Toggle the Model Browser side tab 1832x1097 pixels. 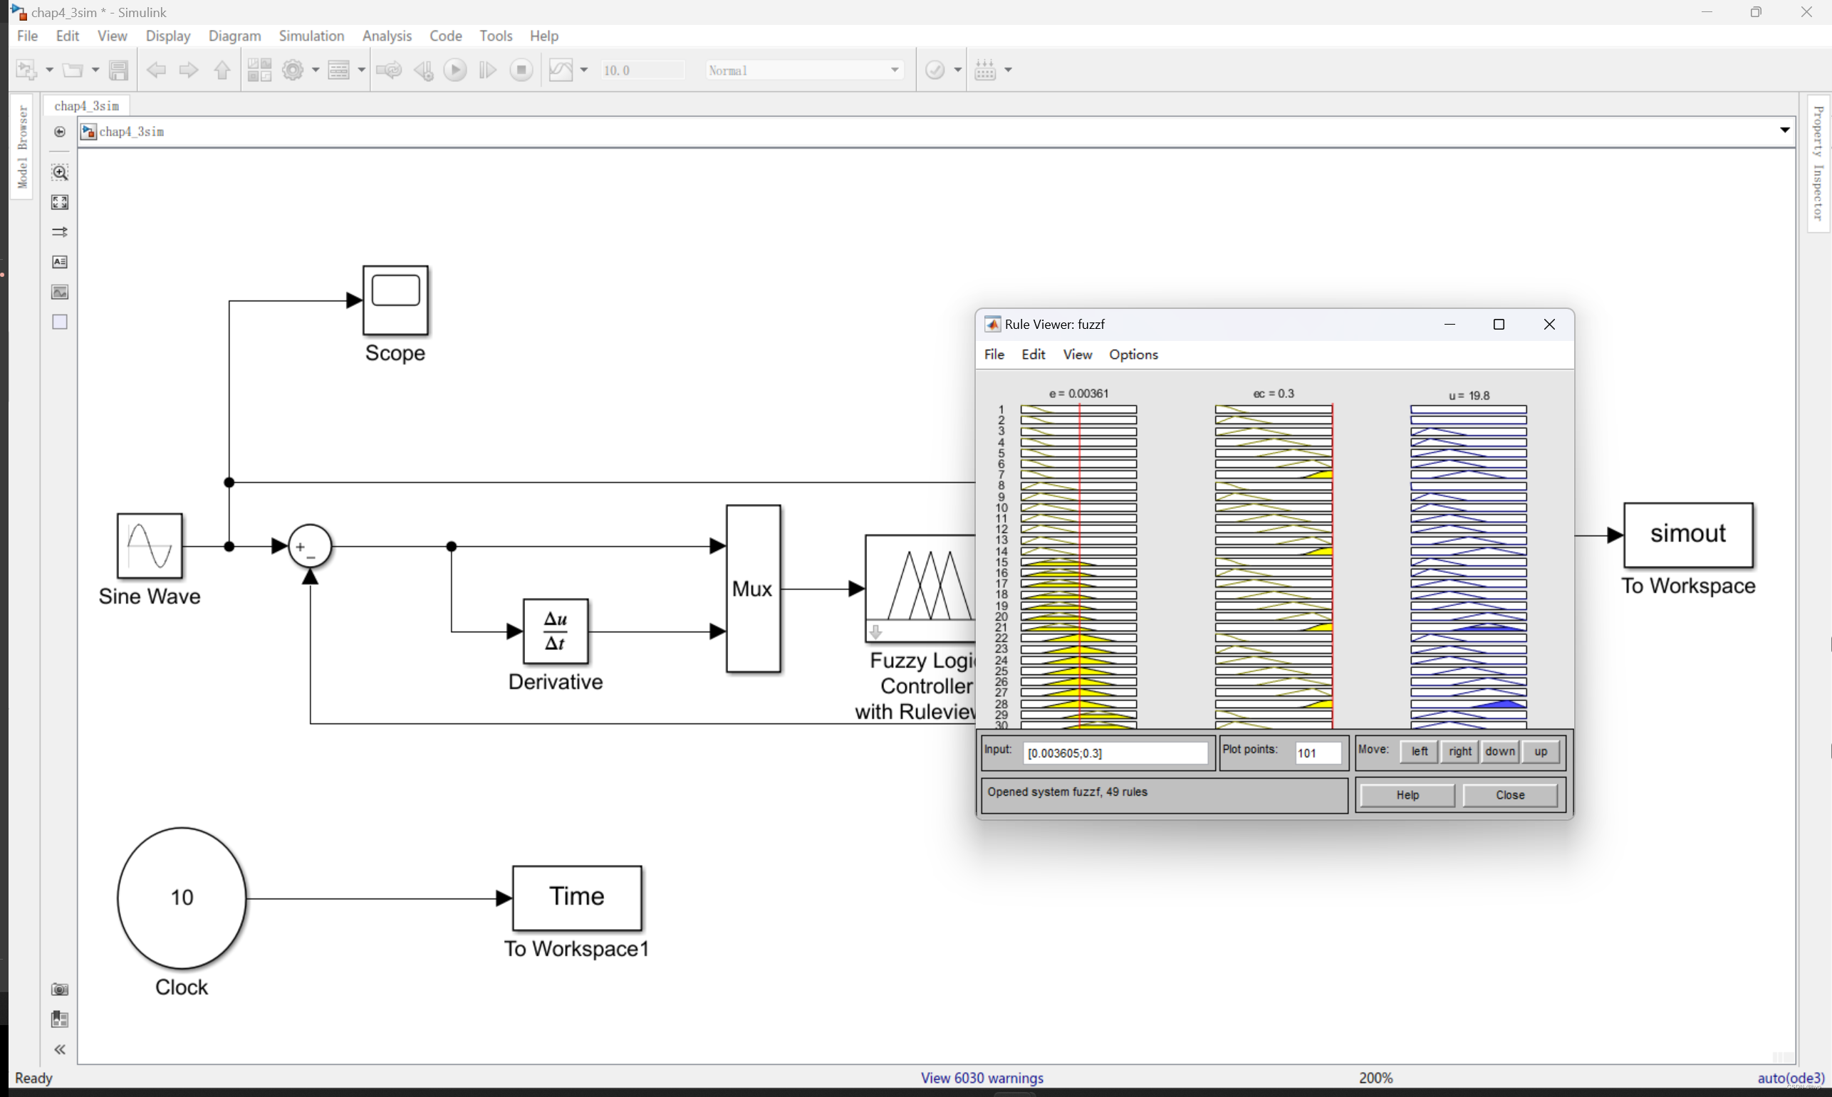[x=22, y=147]
